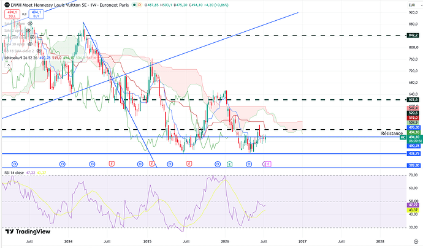Screen dimensions: 423x248
Task: Toggle visibility of BB 18 SMA close indicator
Action: coord(39,51)
